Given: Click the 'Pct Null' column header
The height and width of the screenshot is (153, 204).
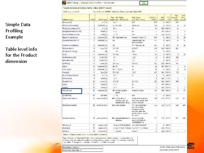Looking at the screenshot, I should click(x=169, y=18).
